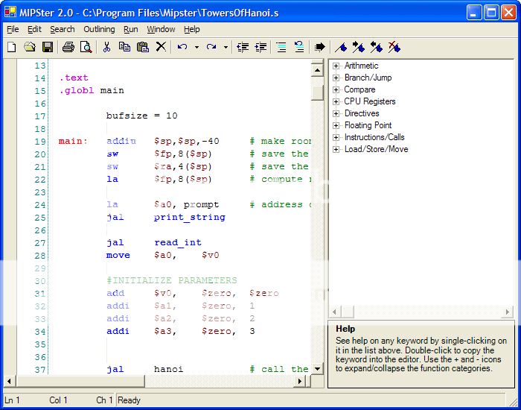Paste from the clipboard icon
The height and width of the screenshot is (410, 521).
[143, 47]
